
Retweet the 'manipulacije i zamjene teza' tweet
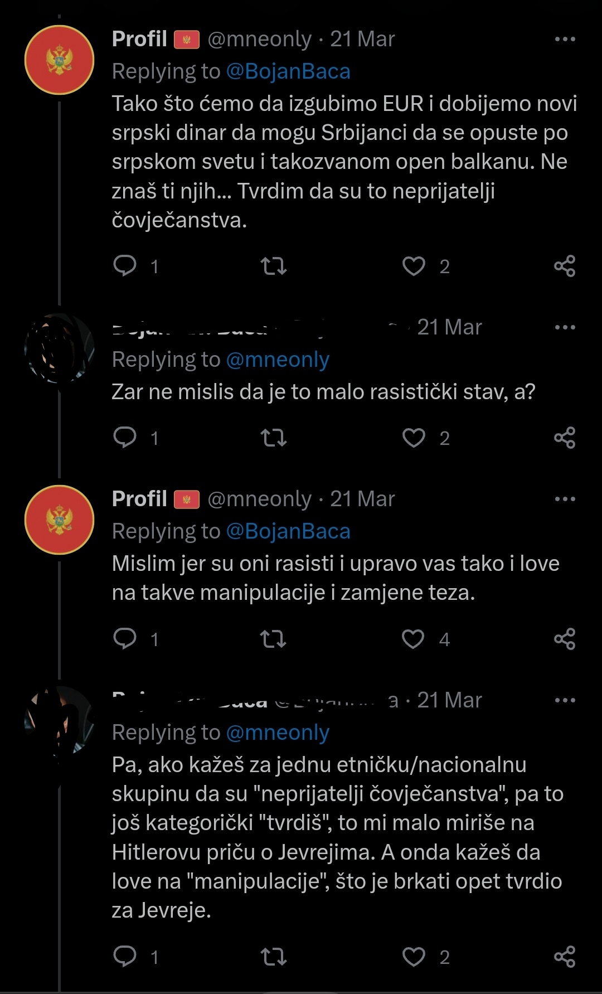coord(273,639)
